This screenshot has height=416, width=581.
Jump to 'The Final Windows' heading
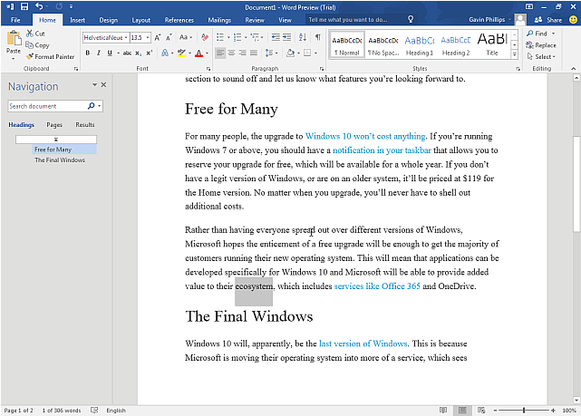pyautogui.click(x=60, y=160)
